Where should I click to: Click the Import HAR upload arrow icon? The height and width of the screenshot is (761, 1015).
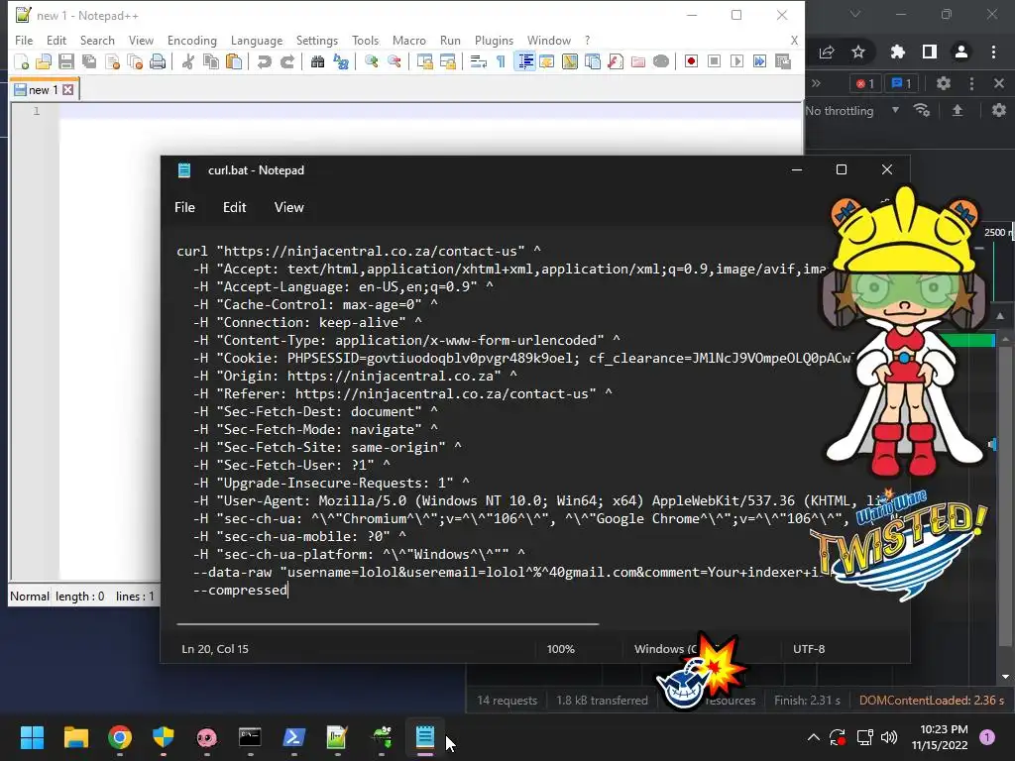pyautogui.click(x=958, y=111)
